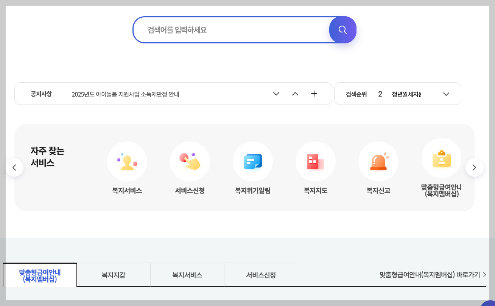Click the purple search magnifier icon
Viewport: 495px width, 306px height.
coord(343,30)
